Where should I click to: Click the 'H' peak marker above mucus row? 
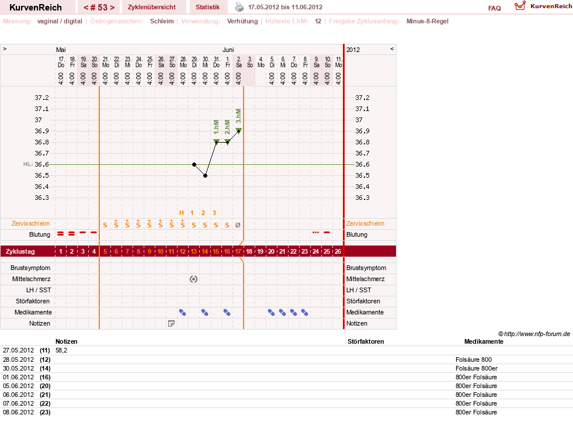[182, 213]
